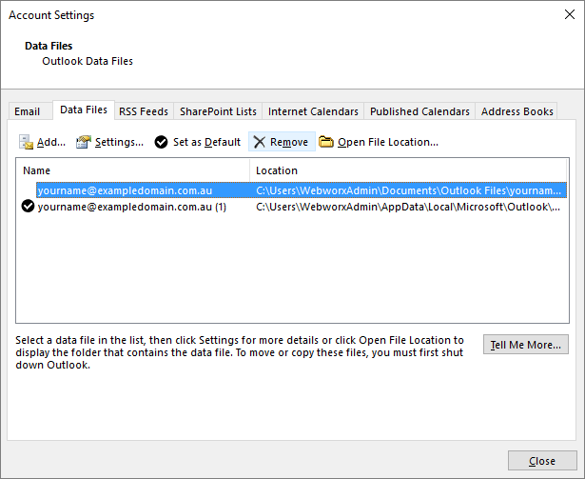Click the Set as Default checkmark icon
Screen dimensions: 585x479
tap(162, 142)
